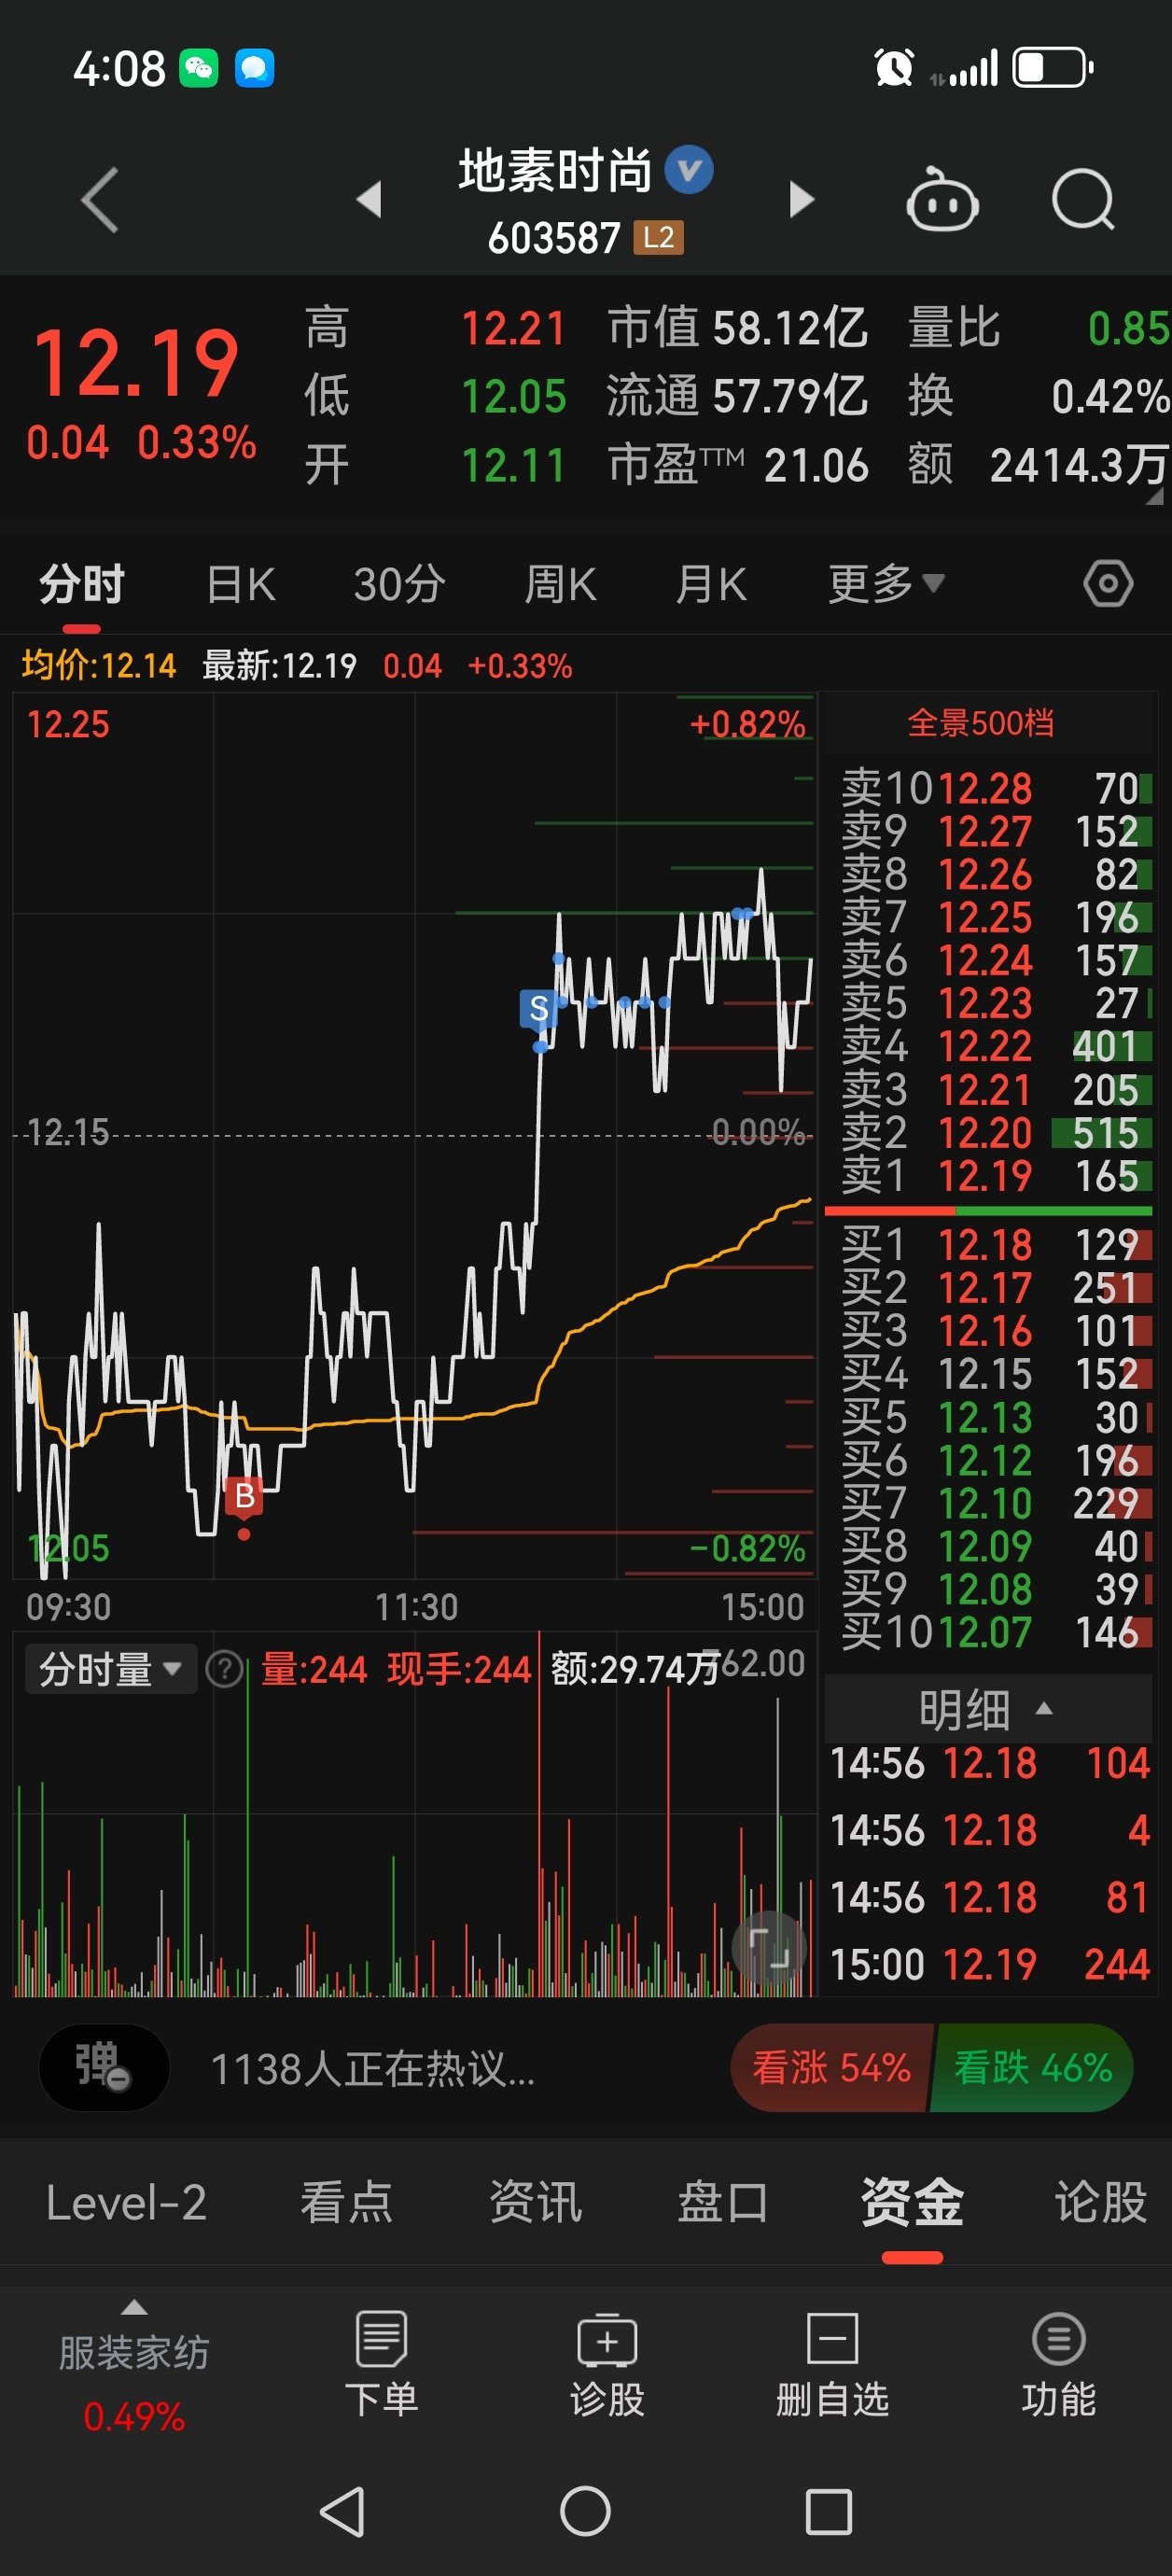Switch to the 资金 tab

point(912,2202)
